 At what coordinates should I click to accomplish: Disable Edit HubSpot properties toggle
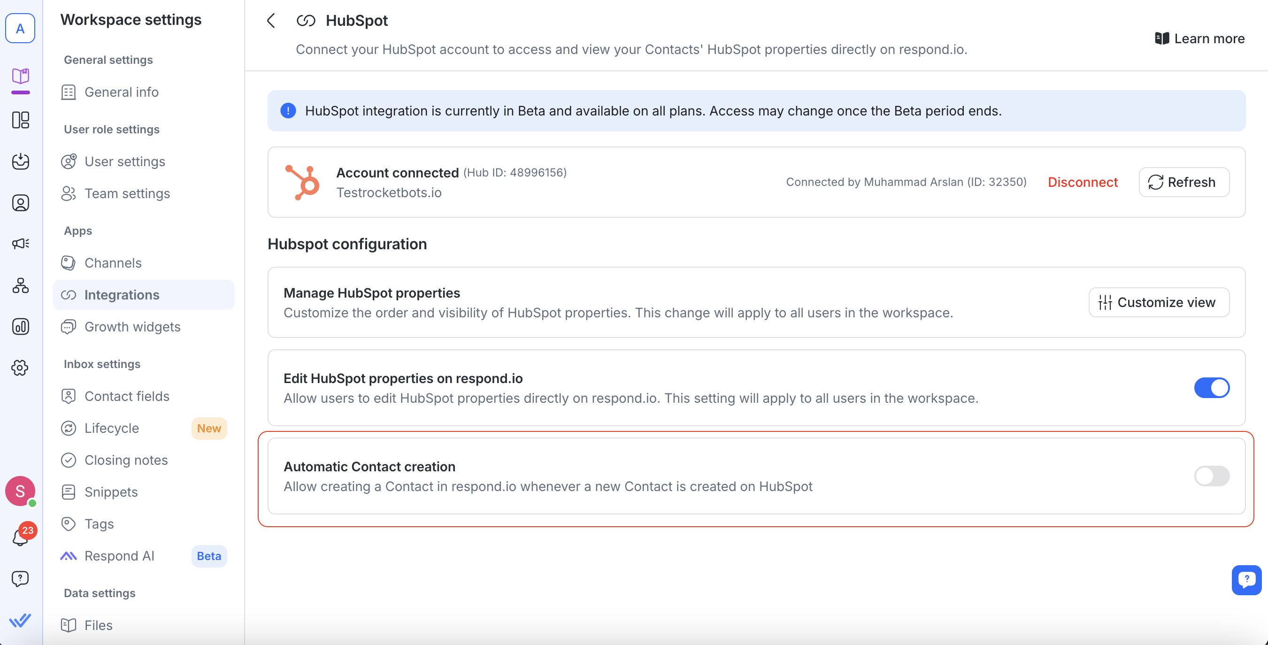click(1211, 388)
